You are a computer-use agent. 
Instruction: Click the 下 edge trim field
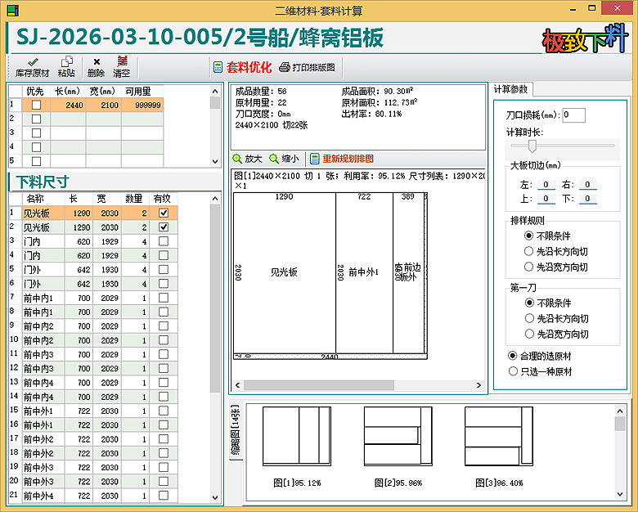[x=587, y=199]
